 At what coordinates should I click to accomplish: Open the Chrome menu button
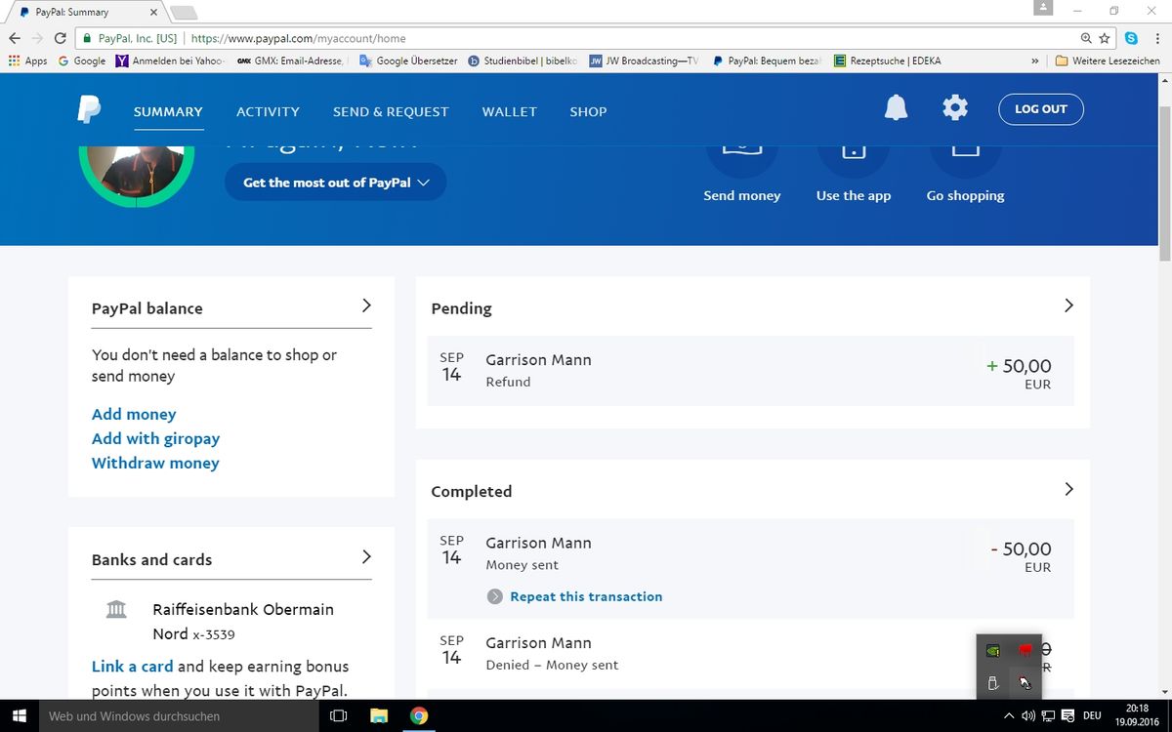click(1155, 38)
